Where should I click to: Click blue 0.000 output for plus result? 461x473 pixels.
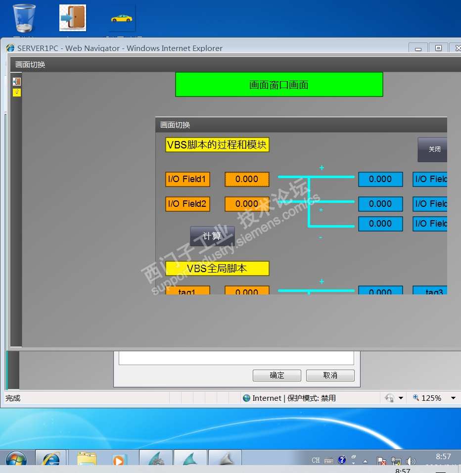[380, 179]
